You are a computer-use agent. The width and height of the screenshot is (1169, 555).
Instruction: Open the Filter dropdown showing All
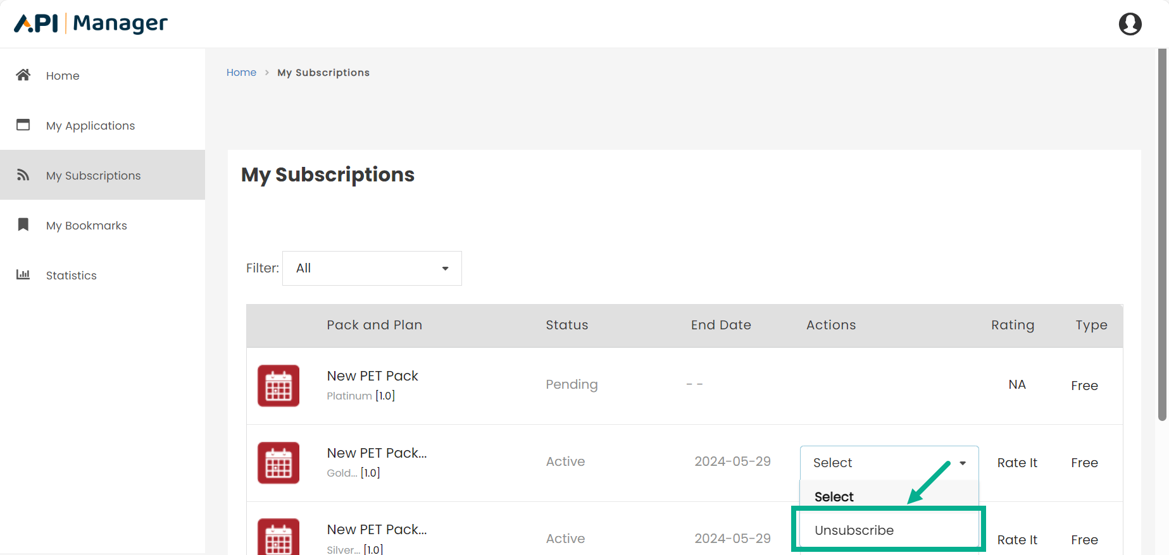tap(372, 268)
